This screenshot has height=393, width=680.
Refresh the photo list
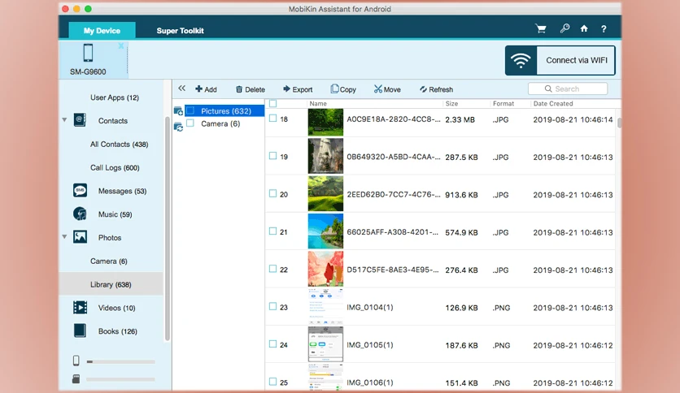coord(436,89)
